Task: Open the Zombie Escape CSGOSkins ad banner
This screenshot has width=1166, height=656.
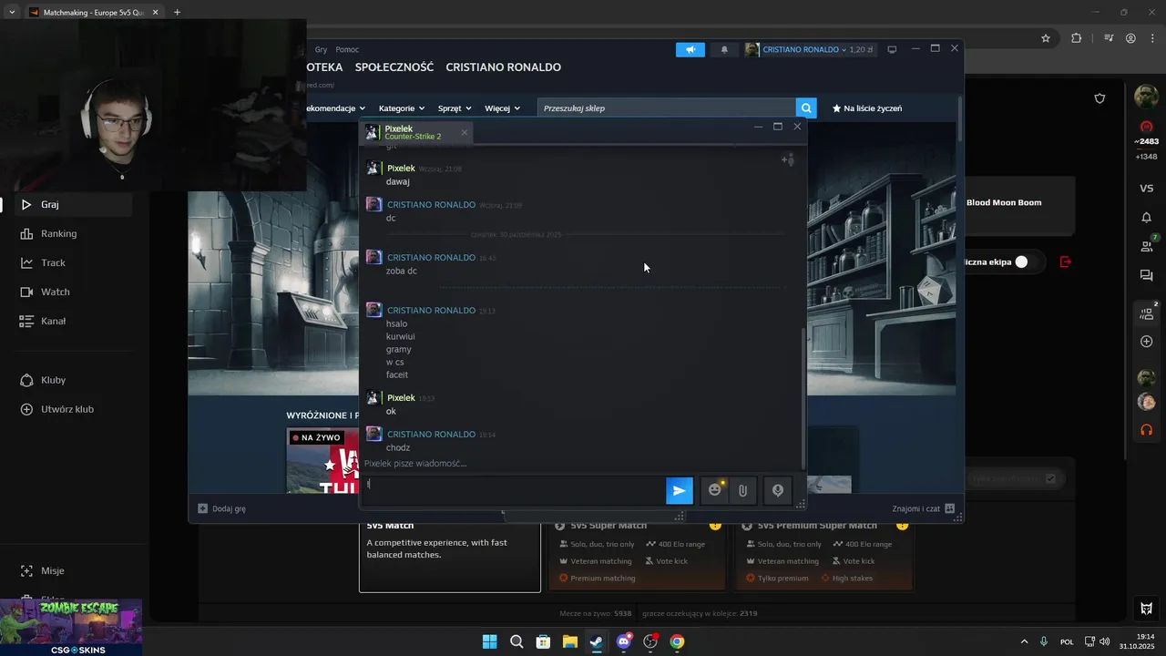Action: 71,627
